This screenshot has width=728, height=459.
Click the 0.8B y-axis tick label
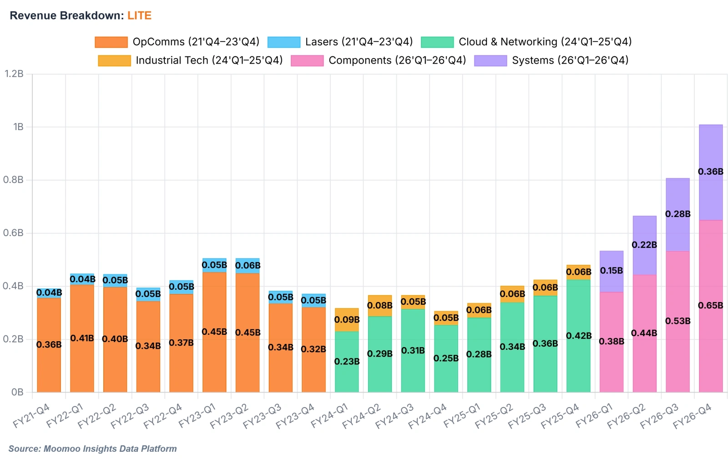(14, 180)
